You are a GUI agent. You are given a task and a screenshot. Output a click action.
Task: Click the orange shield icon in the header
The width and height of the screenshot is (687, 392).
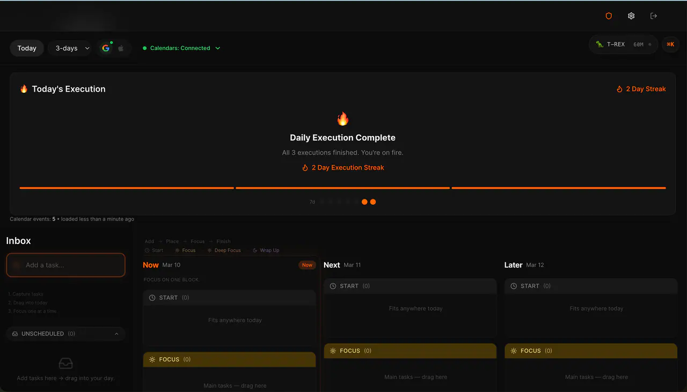point(609,16)
